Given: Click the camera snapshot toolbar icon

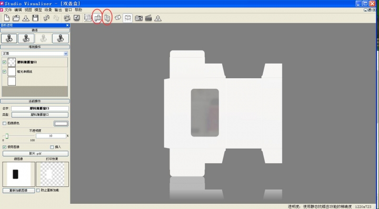Looking at the screenshot, I should [138, 18].
